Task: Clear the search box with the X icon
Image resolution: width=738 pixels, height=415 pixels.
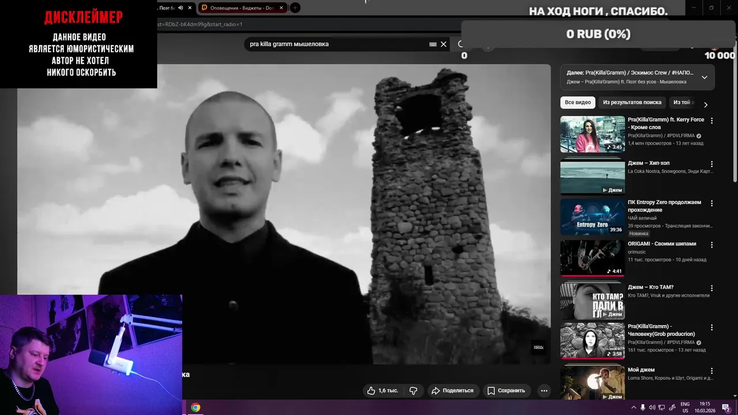Action: point(443,44)
